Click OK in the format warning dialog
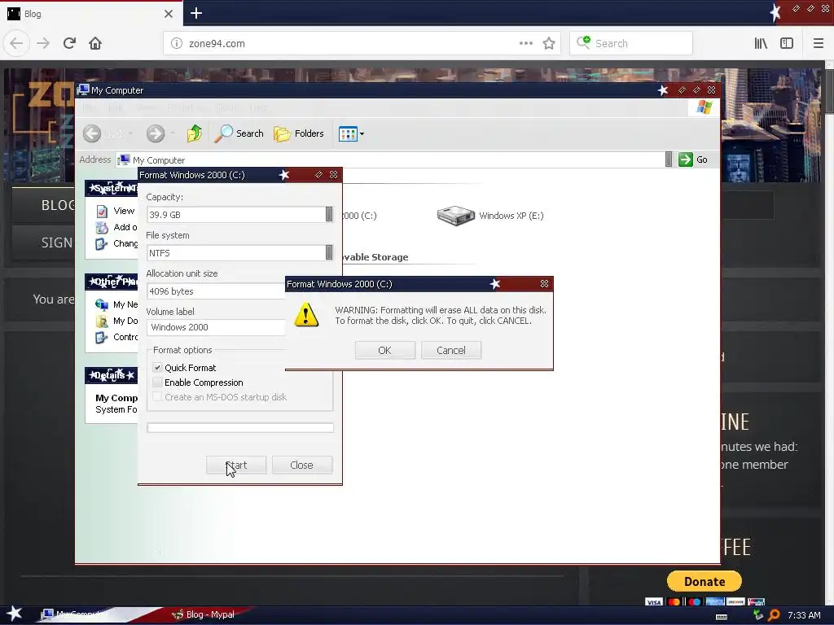This screenshot has width=834, height=625. (x=384, y=350)
